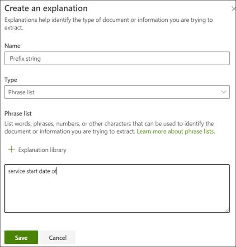
Task: Open the Phrase list type combo box
Action: 117,92
